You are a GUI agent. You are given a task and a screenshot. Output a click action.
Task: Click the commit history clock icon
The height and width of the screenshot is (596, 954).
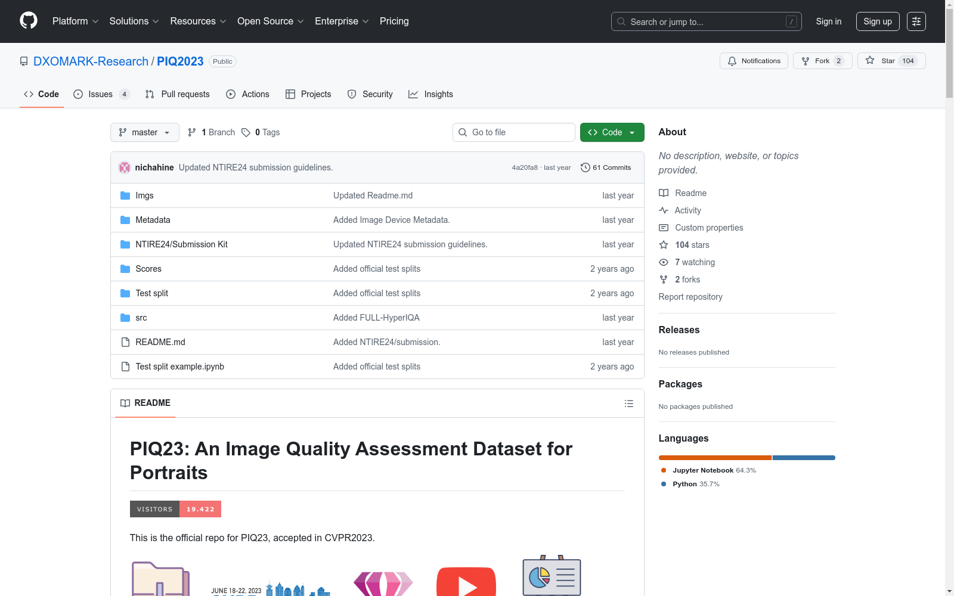[x=585, y=167]
